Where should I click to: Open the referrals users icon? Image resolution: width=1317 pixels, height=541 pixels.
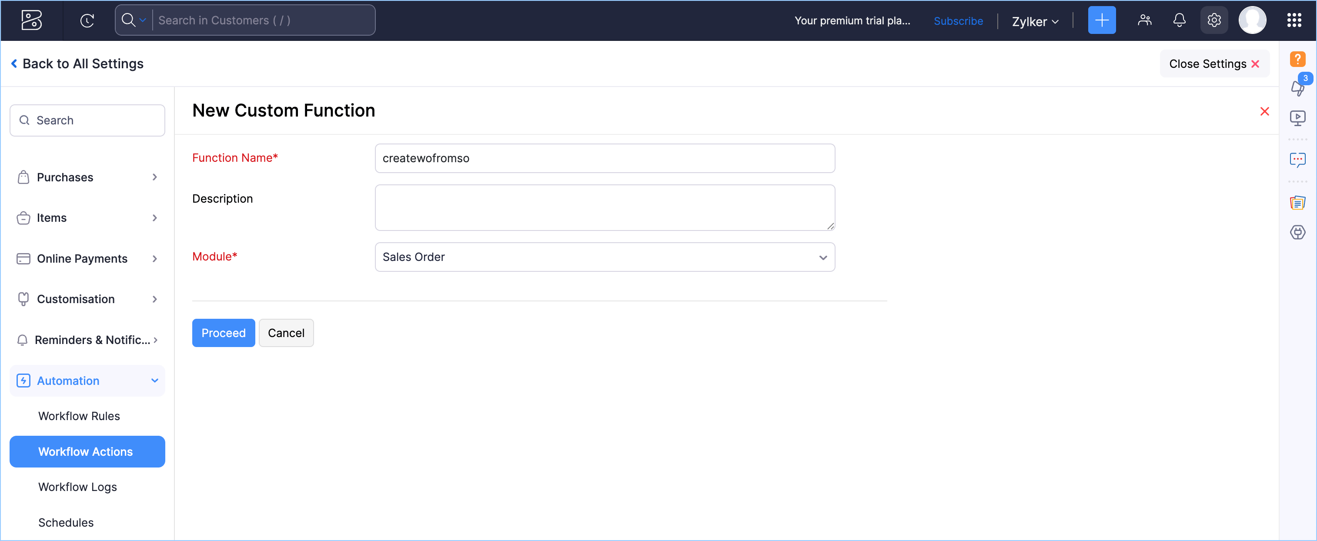pyautogui.click(x=1144, y=20)
